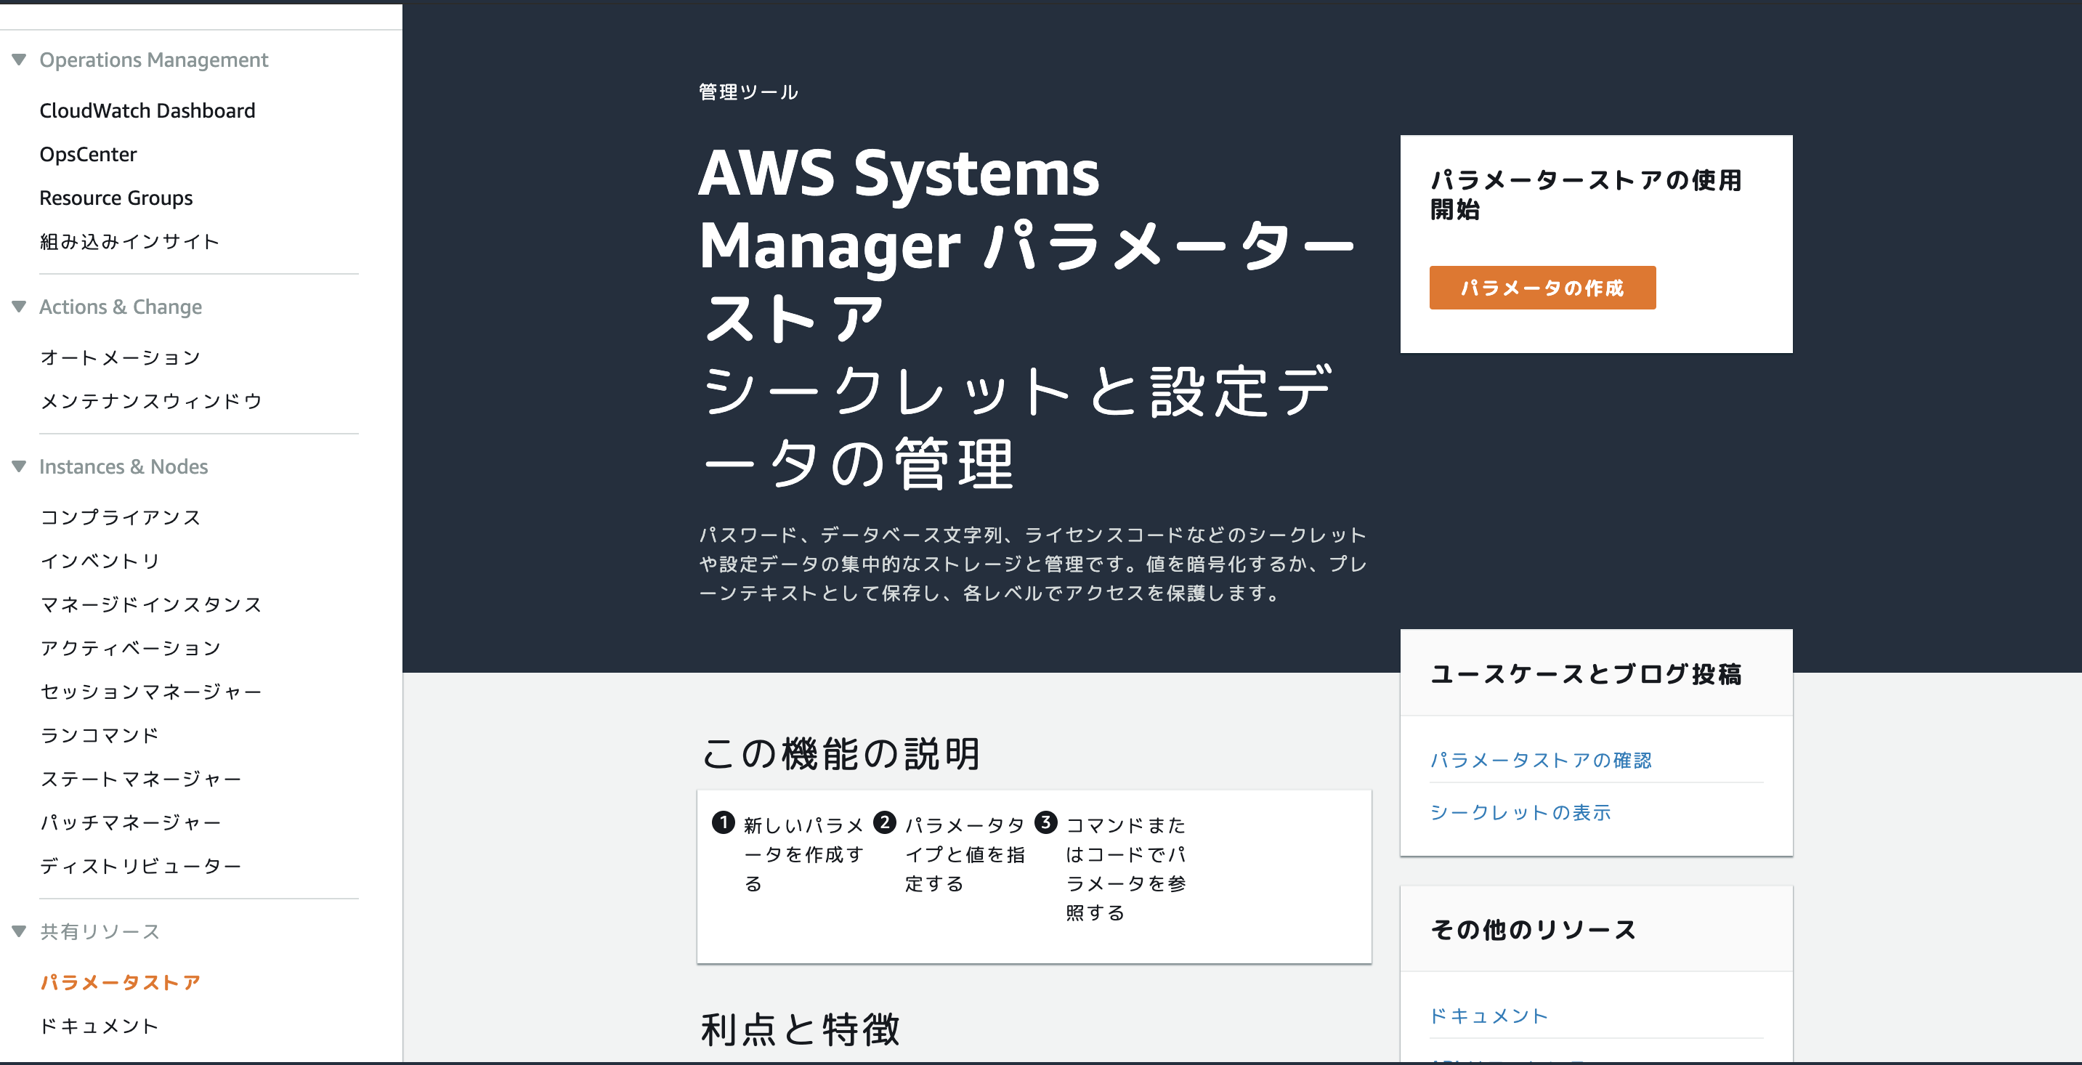
Task: Open the シークレットの表示 link
Action: (x=1520, y=812)
